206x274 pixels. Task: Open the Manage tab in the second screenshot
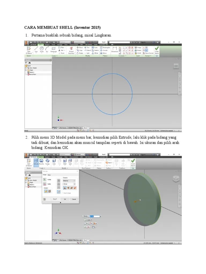(x=60, y=157)
